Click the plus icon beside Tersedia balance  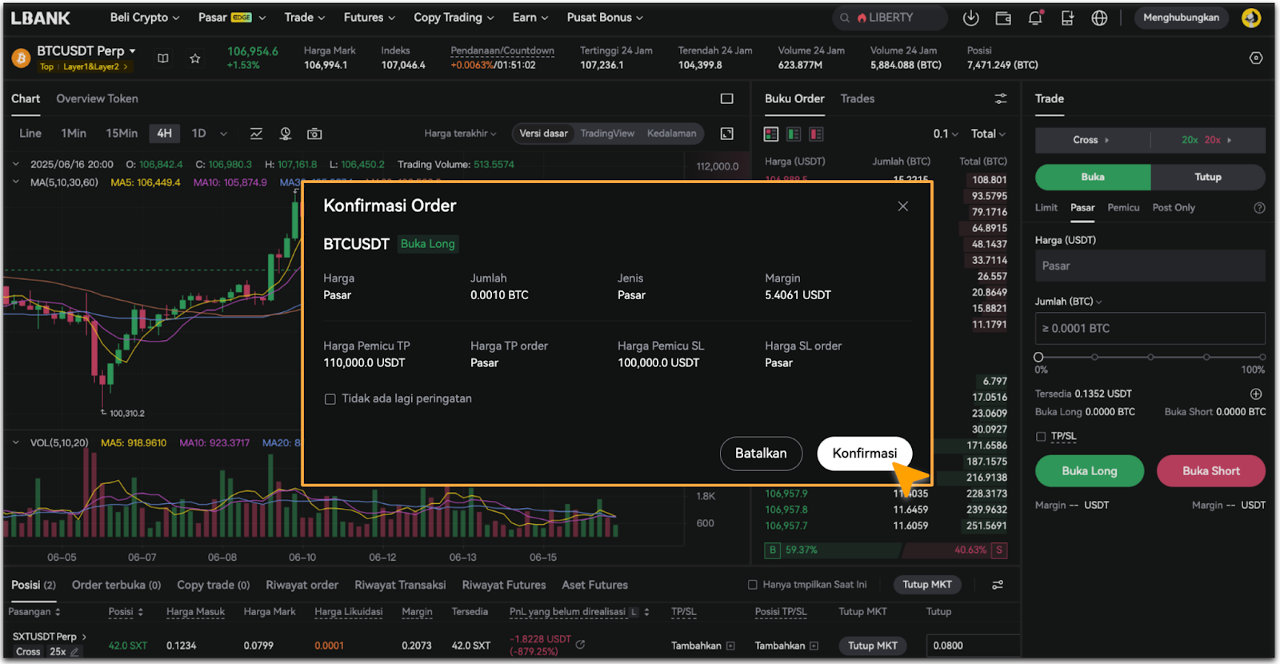1255,394
